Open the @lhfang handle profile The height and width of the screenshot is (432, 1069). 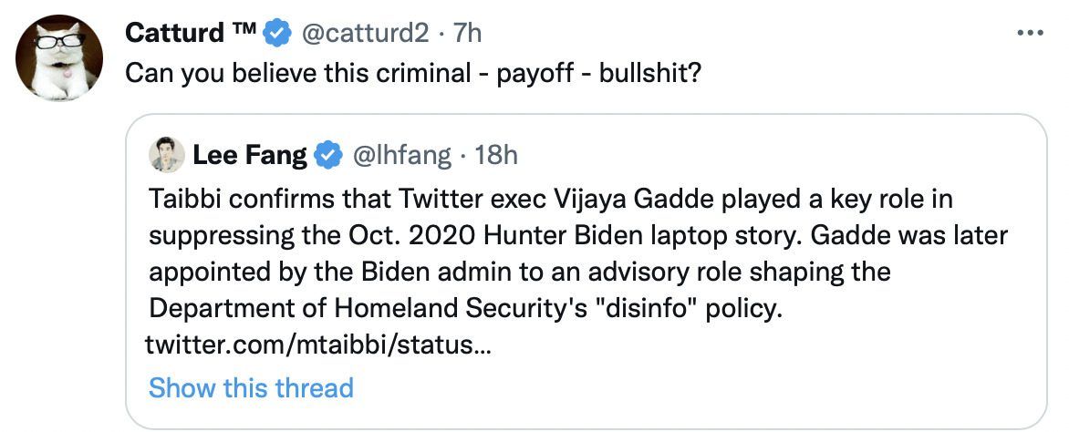click(x=400, y=156)
